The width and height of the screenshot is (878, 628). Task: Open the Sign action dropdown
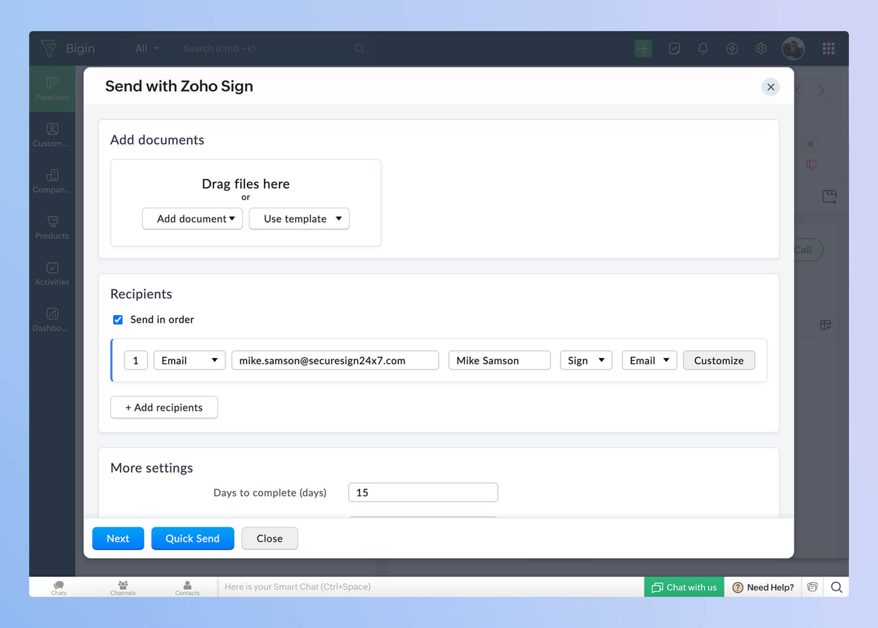tap(586, 360)
